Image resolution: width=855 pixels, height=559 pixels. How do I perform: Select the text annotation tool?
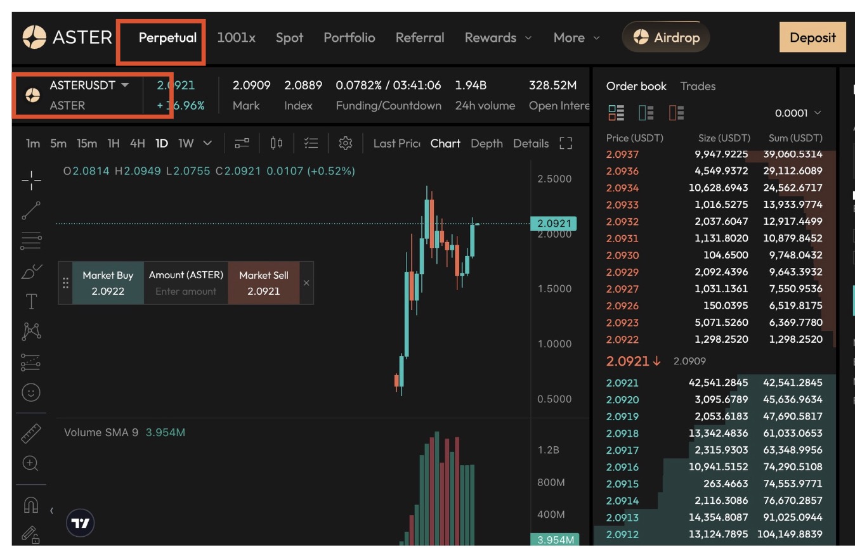[x=31, y=302]
